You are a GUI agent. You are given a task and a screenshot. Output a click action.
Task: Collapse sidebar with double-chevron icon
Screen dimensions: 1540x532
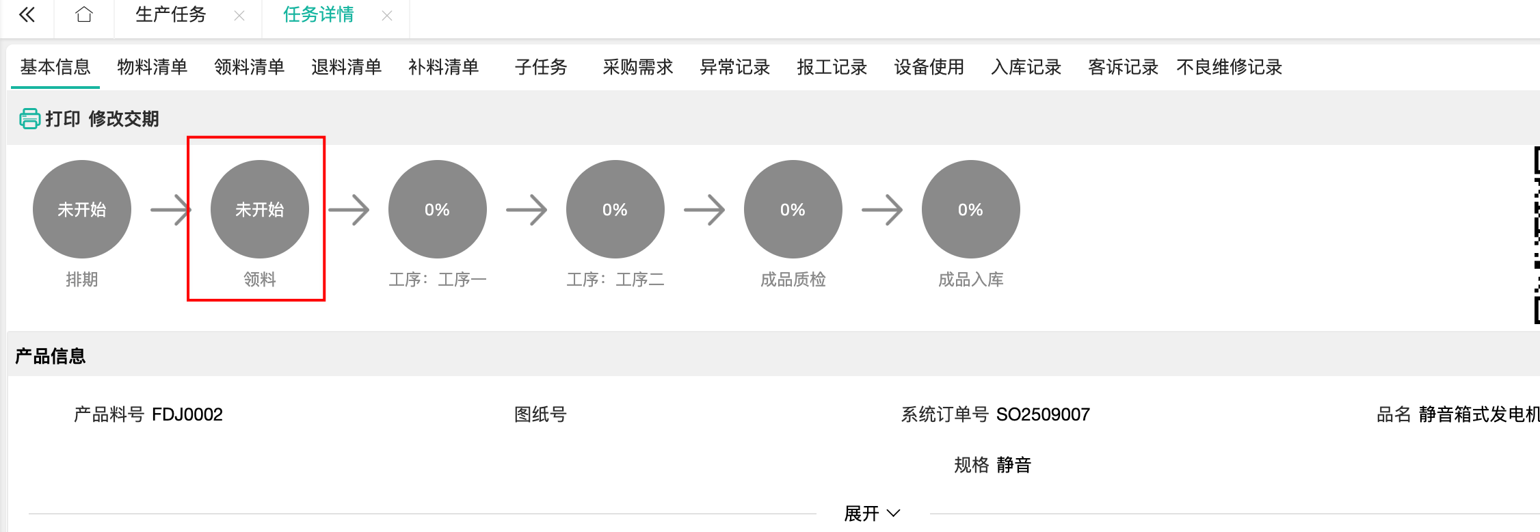point(27,15)
